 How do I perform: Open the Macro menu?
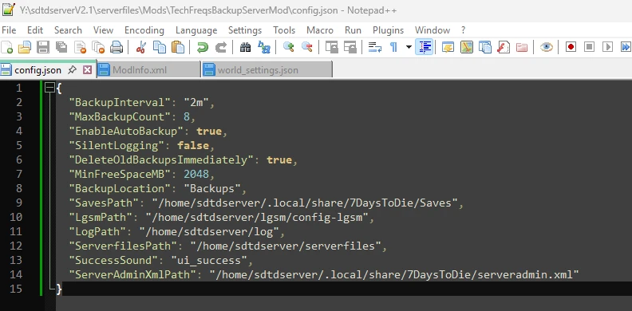pyautogui.click(x=320, y=30)
